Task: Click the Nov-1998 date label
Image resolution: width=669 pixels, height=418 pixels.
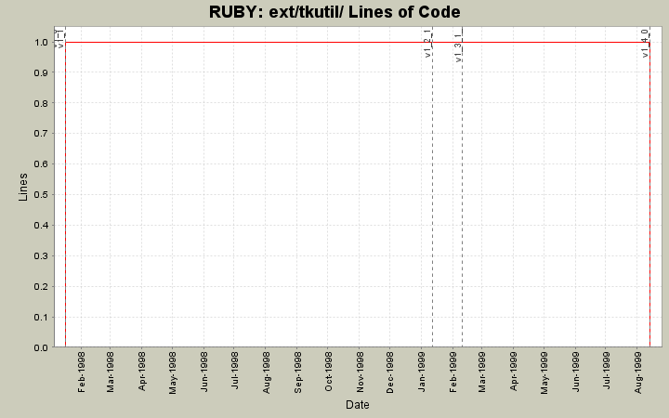Action: 360,372
